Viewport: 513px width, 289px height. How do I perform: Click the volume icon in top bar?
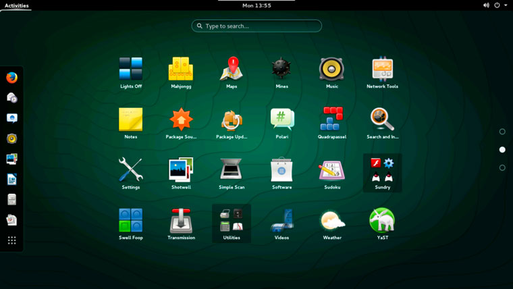click(x=486, y=5)
